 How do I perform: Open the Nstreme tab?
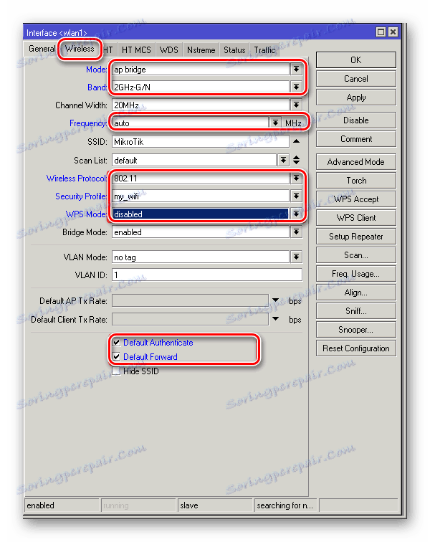pos(201,50)
